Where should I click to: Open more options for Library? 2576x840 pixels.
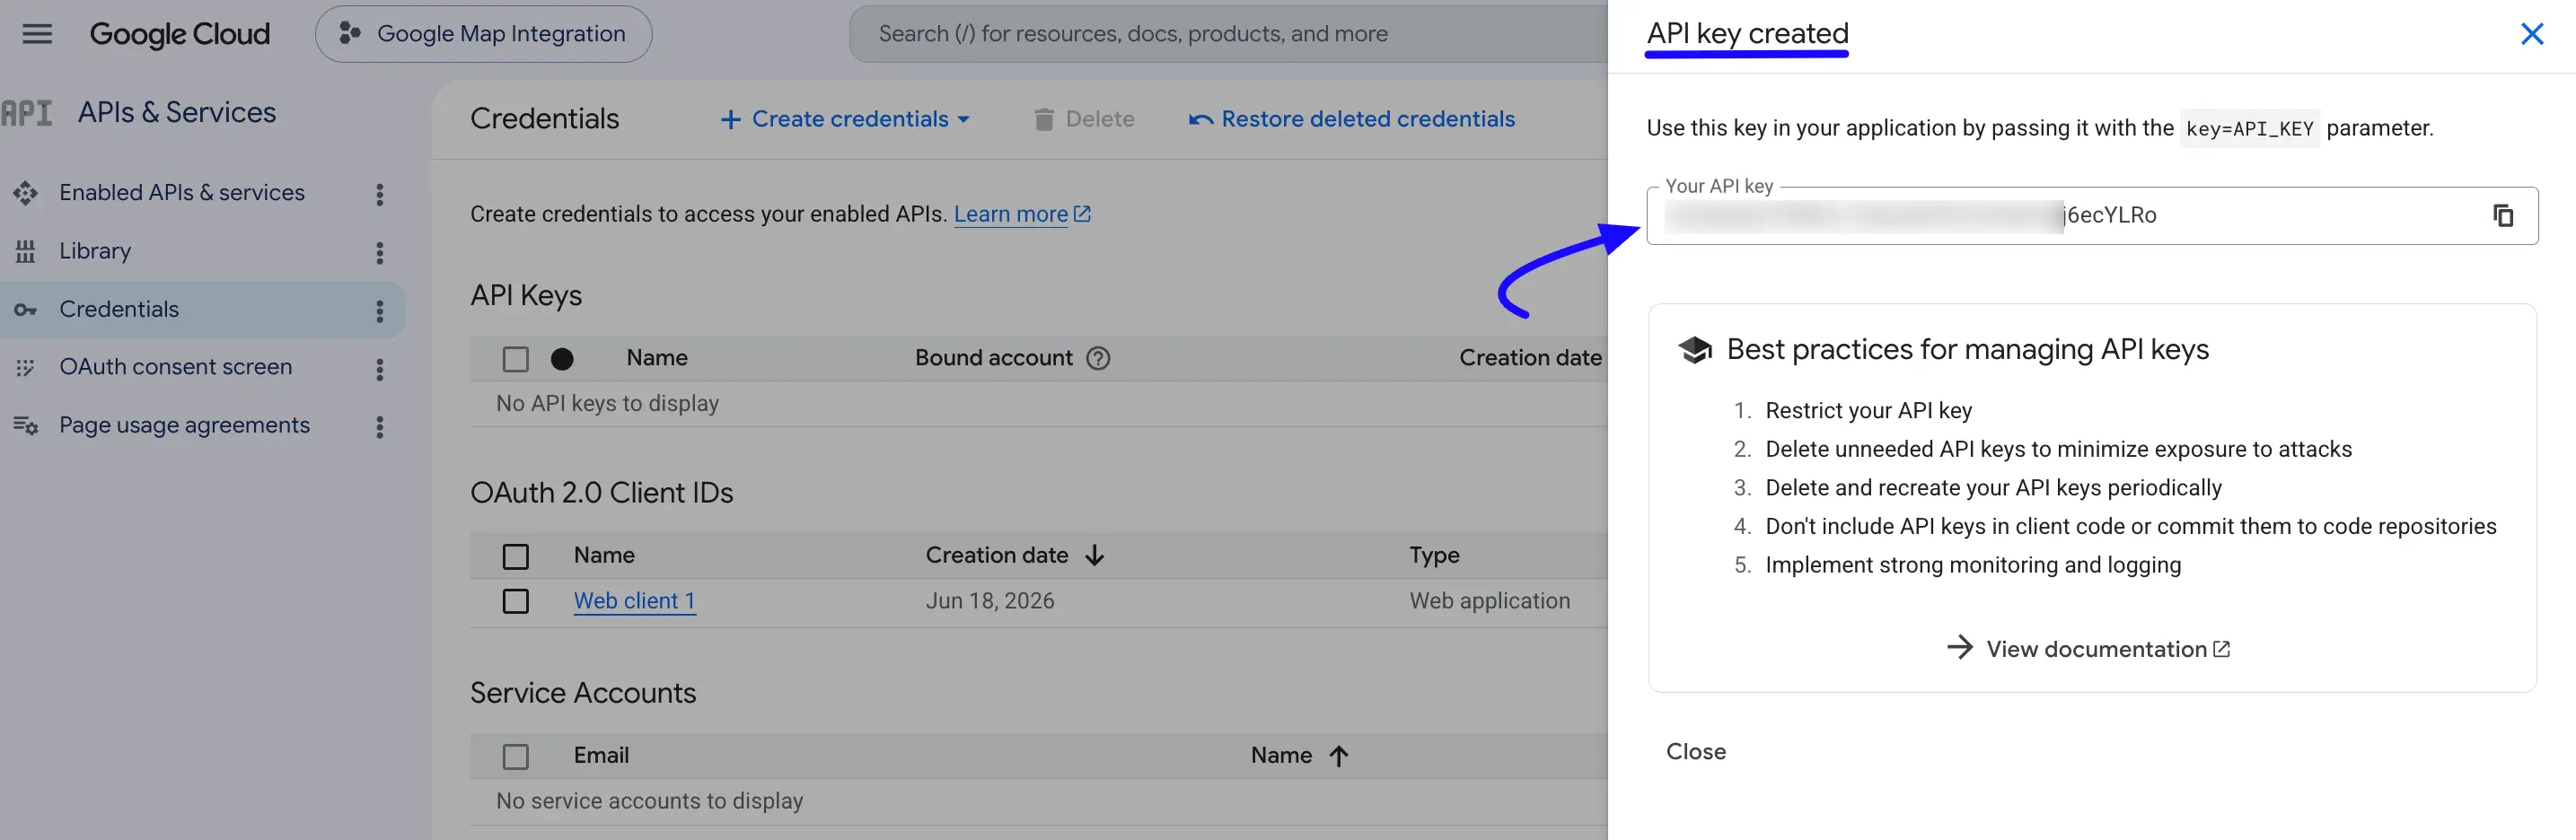tap(380, 252)
